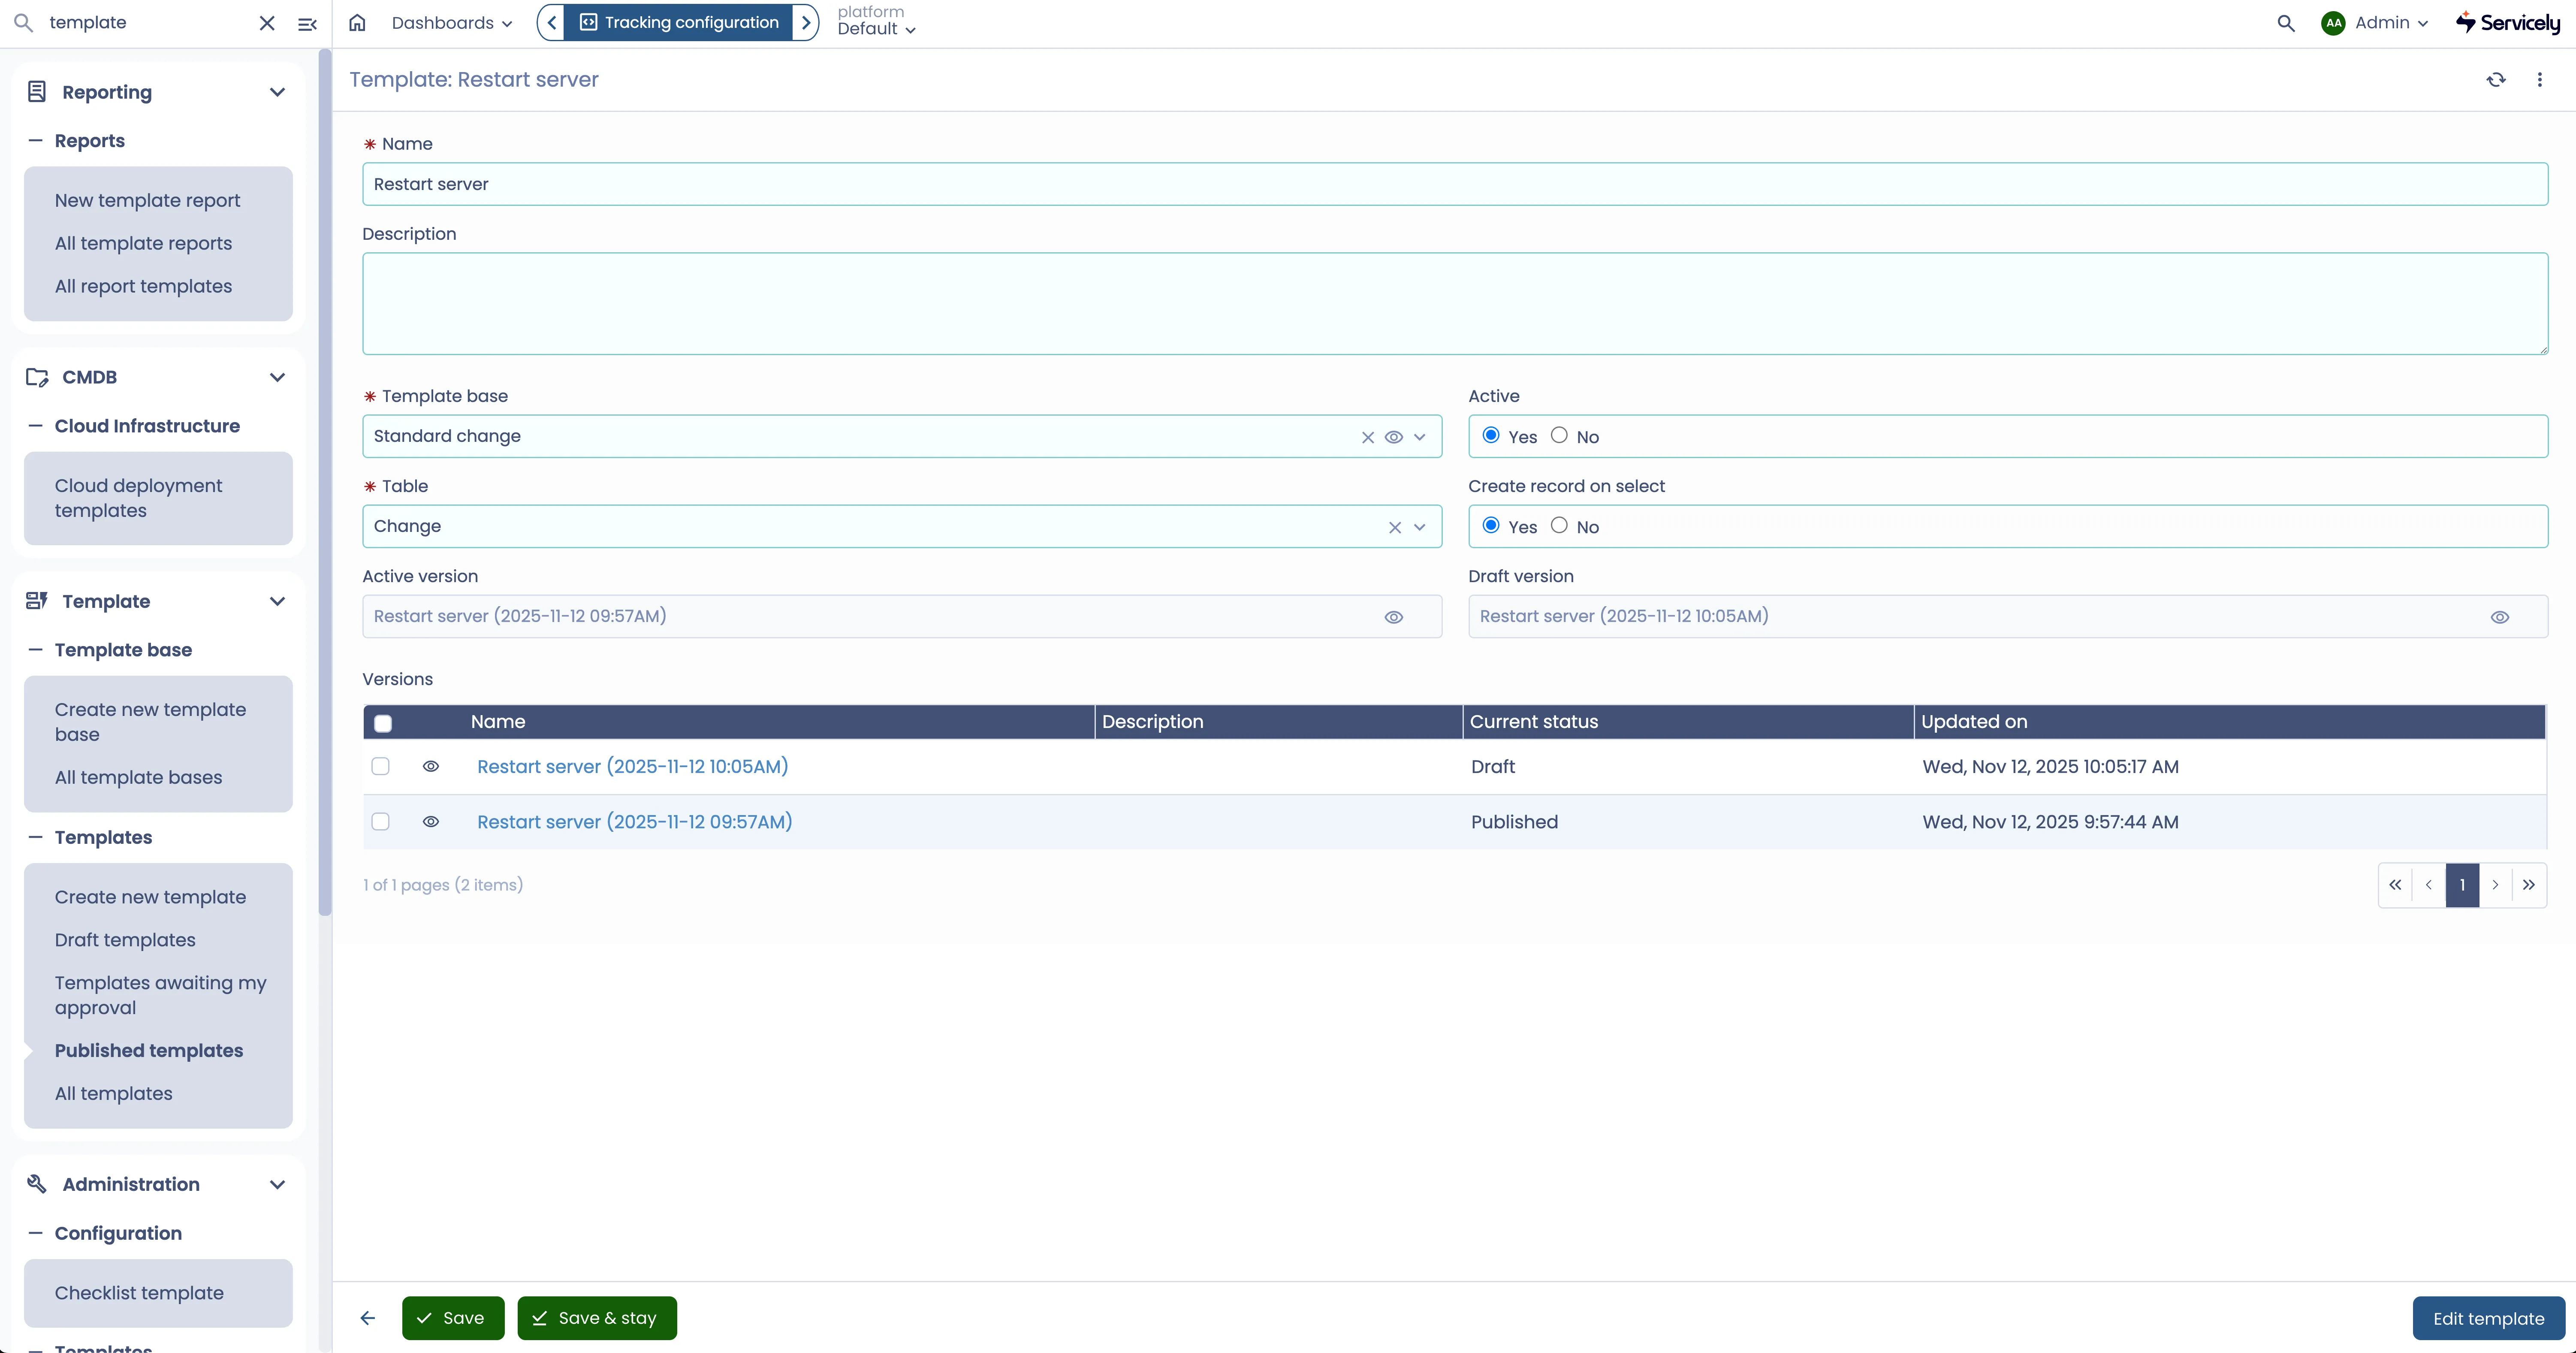Go to previous tab using left arrow
The image size is (2576, 1353).
click(x=551, y=23)
